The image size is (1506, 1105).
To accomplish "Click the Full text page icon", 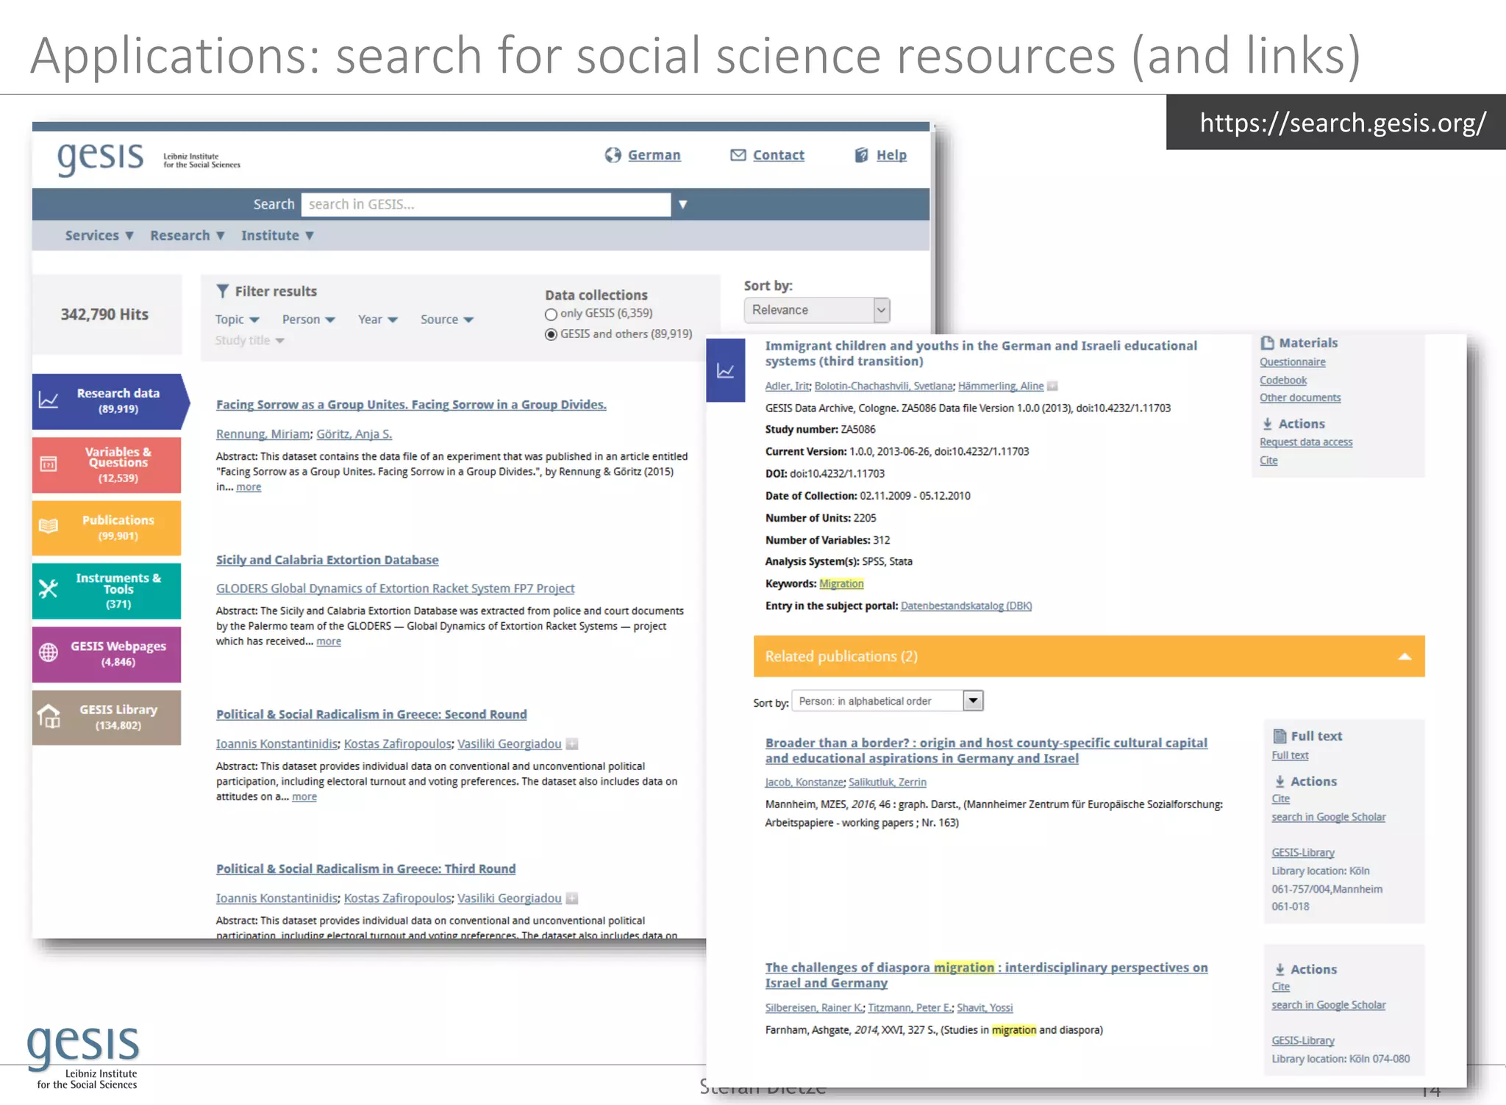I will tap(1280, 736).
